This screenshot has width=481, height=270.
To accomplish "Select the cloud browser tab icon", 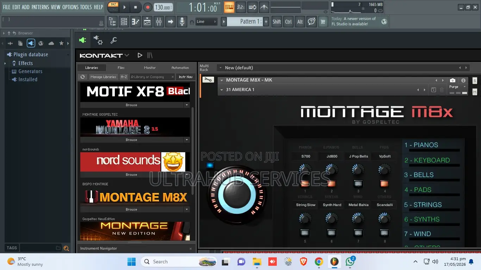I will tap(51, 43).
